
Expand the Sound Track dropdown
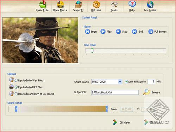120,82
